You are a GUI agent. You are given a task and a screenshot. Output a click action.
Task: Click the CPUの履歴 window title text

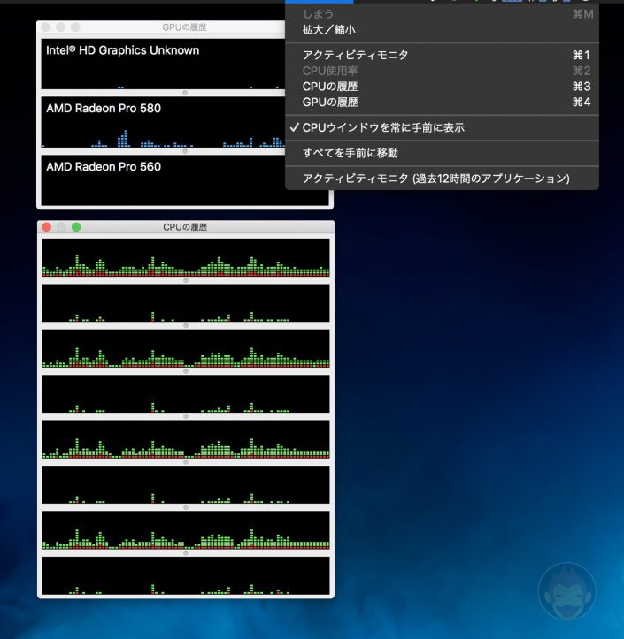(185, 227)
